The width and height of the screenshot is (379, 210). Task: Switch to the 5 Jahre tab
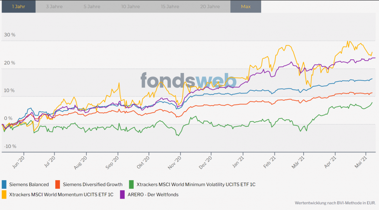(92, 6)
